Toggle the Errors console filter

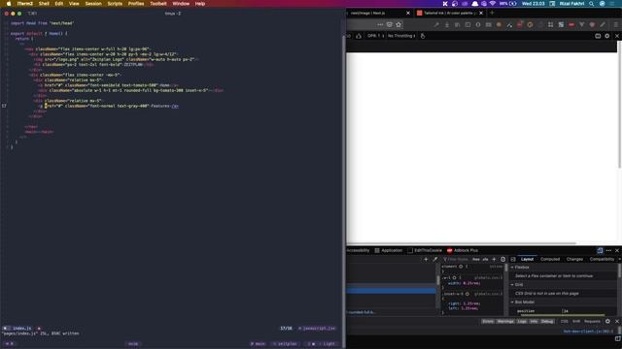[488, 321]
